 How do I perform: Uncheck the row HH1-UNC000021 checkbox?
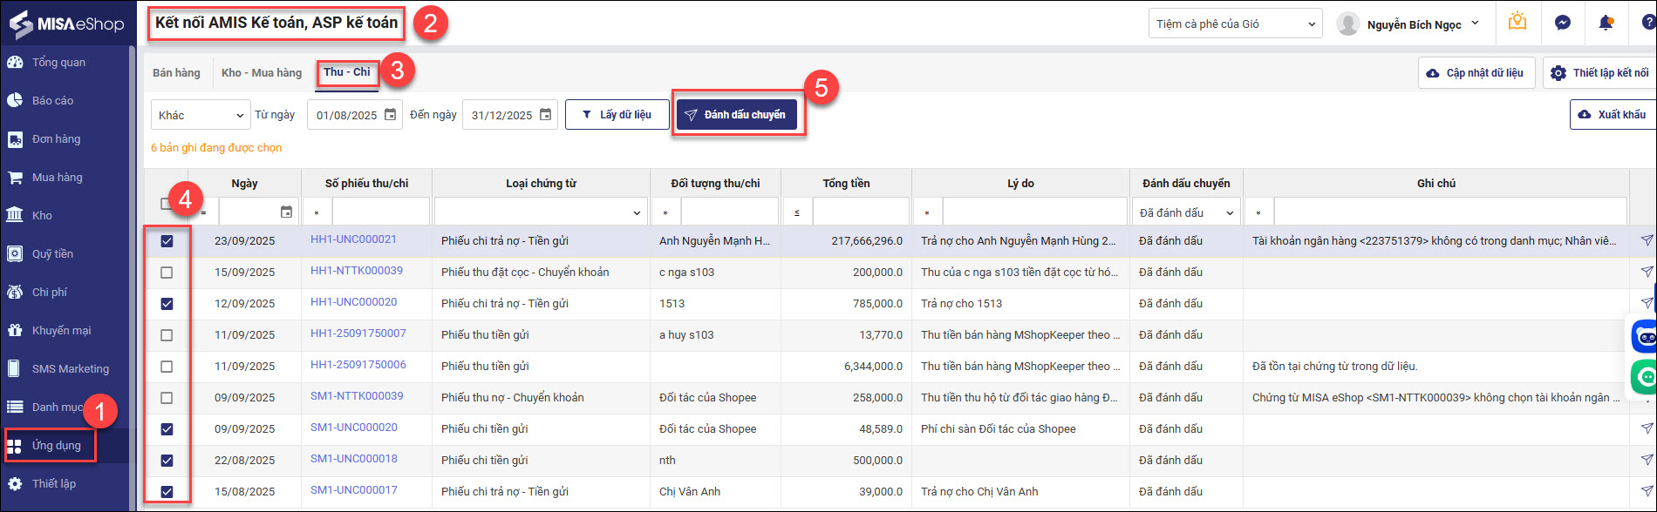167,241
